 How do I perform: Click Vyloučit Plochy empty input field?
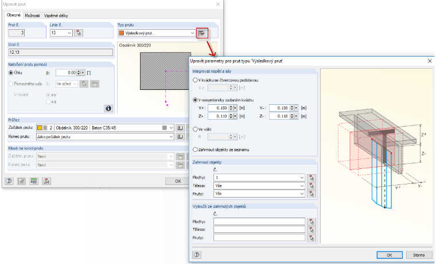[259, 222]
